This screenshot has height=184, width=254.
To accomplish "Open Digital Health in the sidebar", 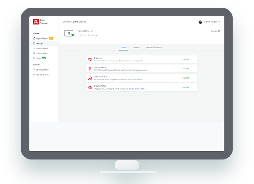I will [x=42, y=38].
